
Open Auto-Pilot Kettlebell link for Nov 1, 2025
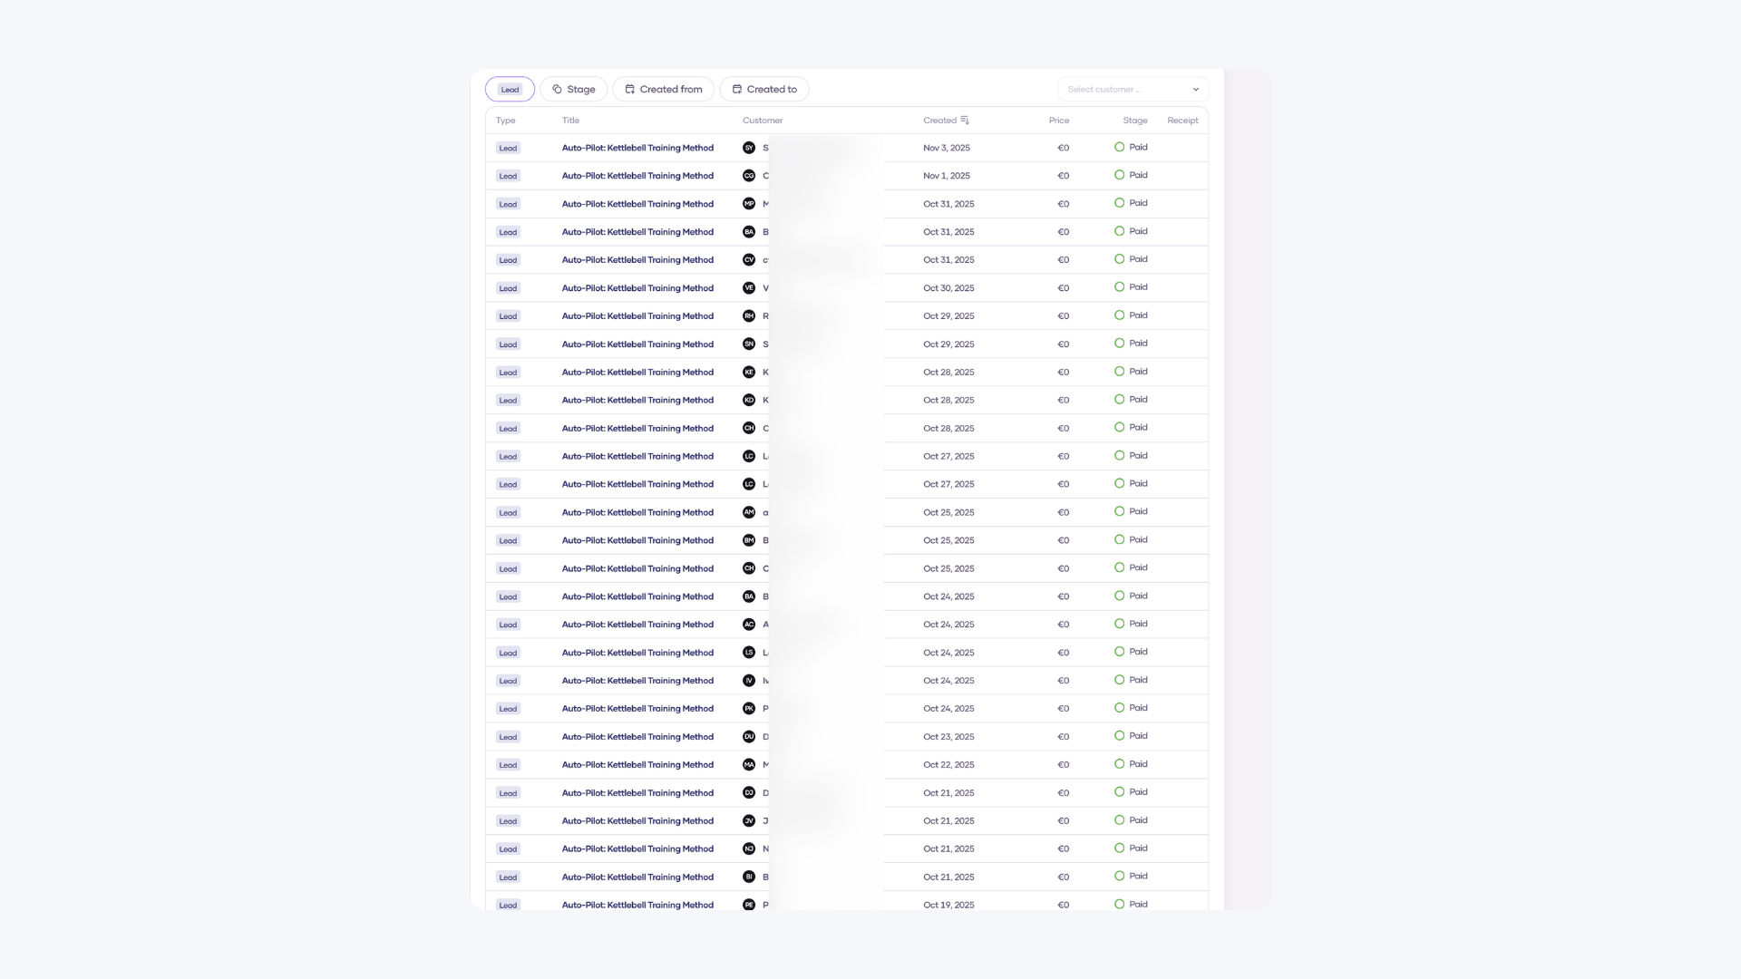[x=637, y=176]
